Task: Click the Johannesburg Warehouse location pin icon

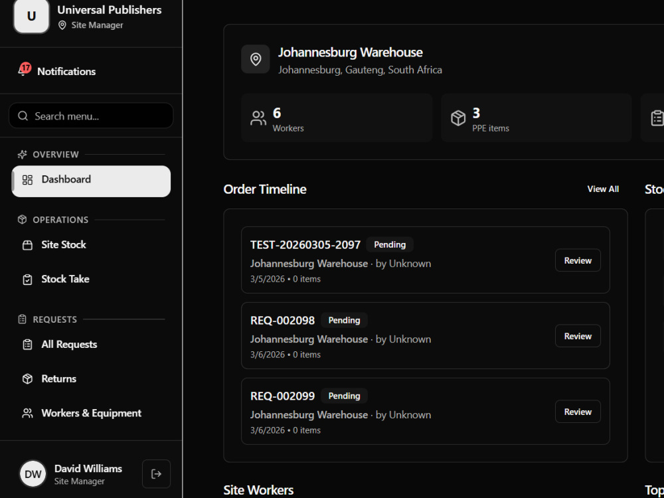Action: pos(256,59)
